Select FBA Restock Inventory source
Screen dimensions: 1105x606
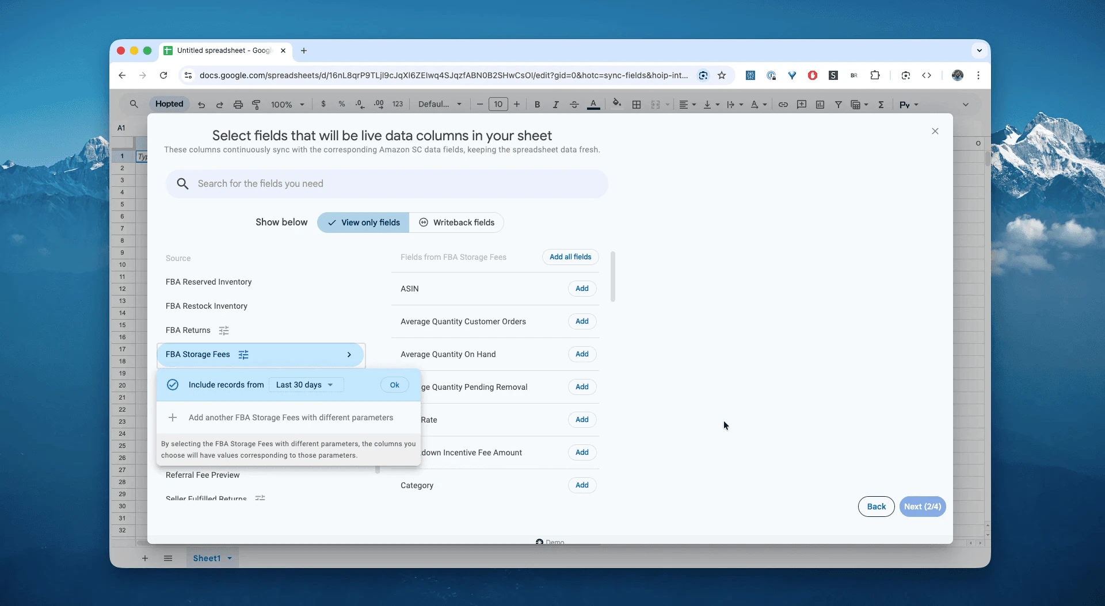point(207,306)
